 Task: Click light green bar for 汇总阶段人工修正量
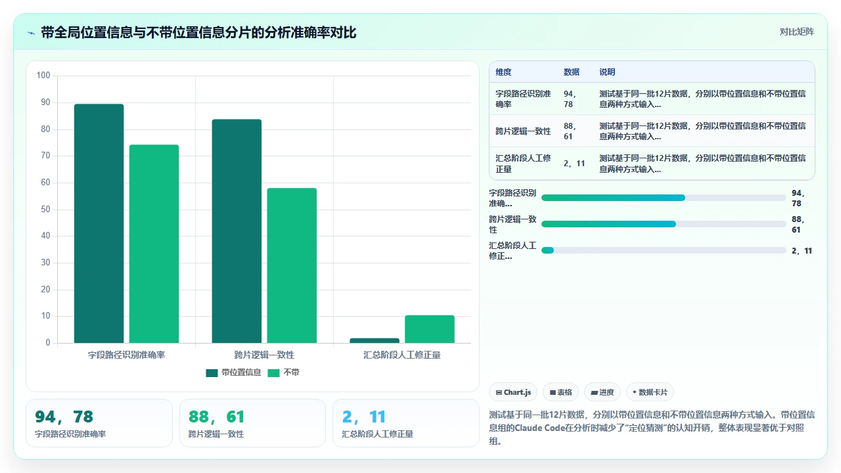tap(430, 329)
